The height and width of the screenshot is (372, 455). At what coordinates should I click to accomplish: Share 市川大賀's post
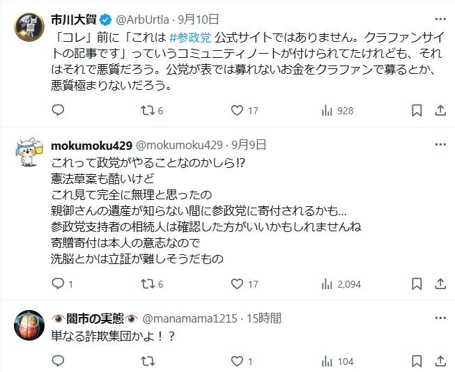pos(440,111)
